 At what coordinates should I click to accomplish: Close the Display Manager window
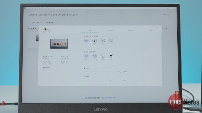click(x=173, y=8)
